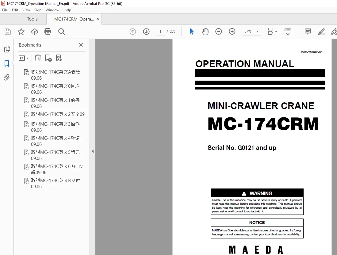Collapse the navigation pane arrow
Screen dimensions: 337x255
tap(93, 151)
